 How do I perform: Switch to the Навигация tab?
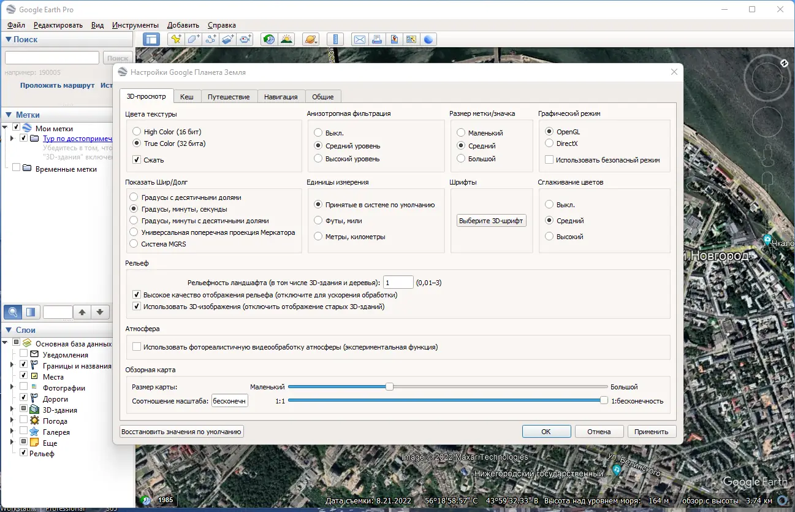(x=281, y=97)
